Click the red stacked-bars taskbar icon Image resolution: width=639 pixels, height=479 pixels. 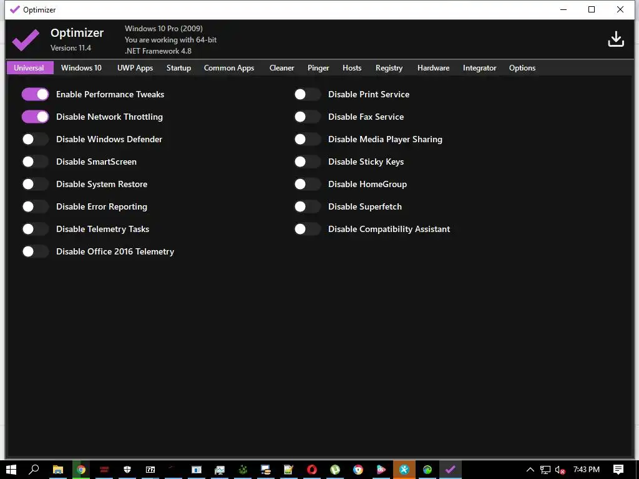(104, 470)
